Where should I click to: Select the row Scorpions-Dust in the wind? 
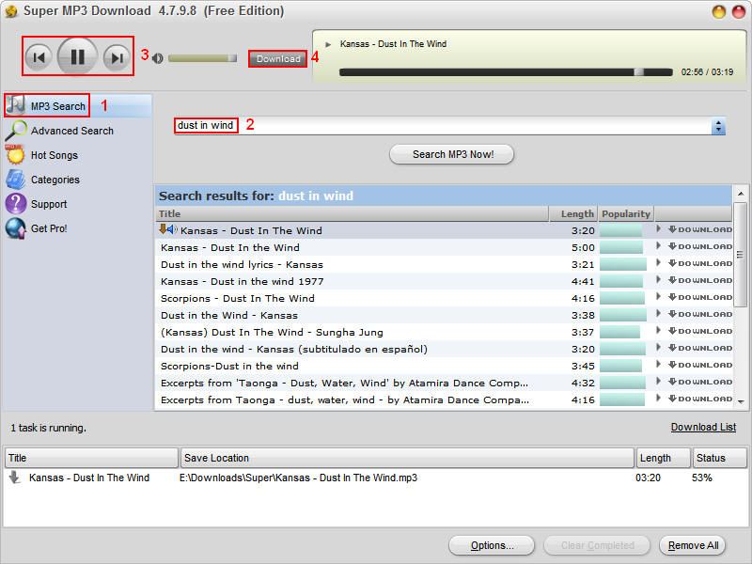[x=444, y=366]
